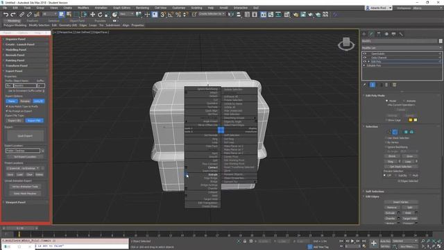444x250 pixels.
Task: Choose the Select and Scale tool
Action: tap(108, 15)
